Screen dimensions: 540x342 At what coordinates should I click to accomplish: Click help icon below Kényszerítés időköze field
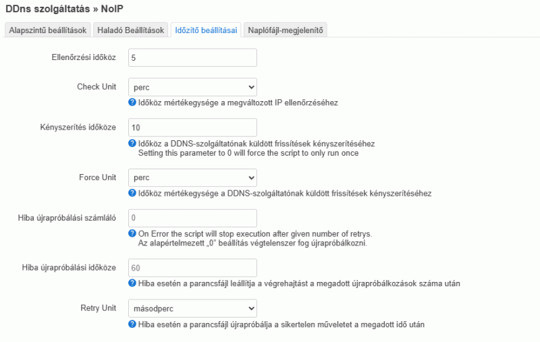coord(132,143)
